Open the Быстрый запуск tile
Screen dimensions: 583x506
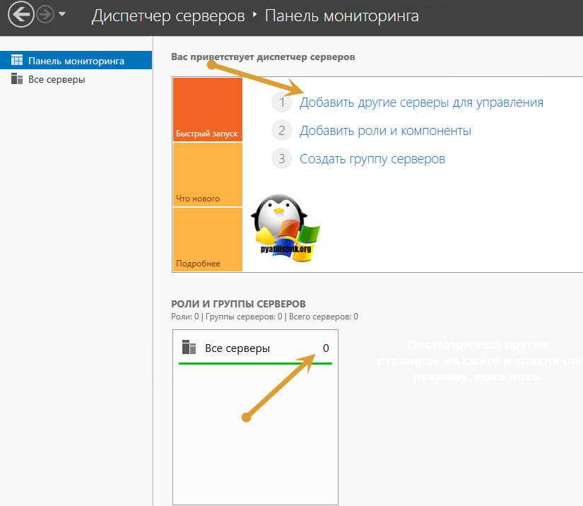pos(207,109)
